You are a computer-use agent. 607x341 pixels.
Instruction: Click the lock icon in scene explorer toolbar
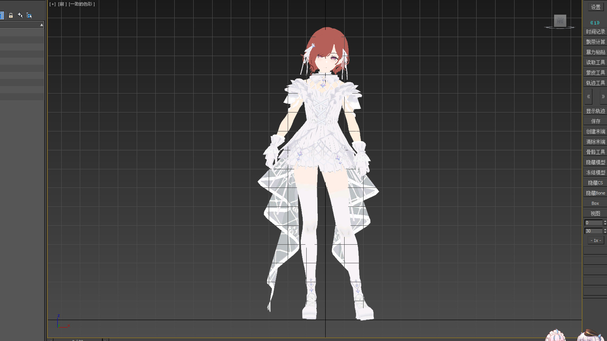[11, 15]
